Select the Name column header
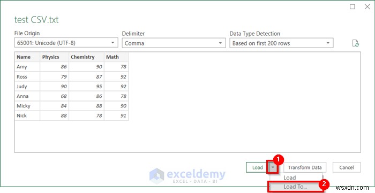Screen dimensions: 375x193 (x=27, y=57)
